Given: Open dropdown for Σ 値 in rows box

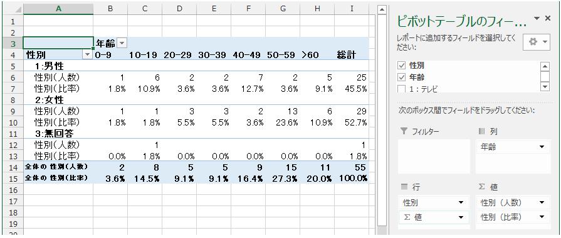Looking at the screenshot, I should pyautogui.click(x=461, y=217).
